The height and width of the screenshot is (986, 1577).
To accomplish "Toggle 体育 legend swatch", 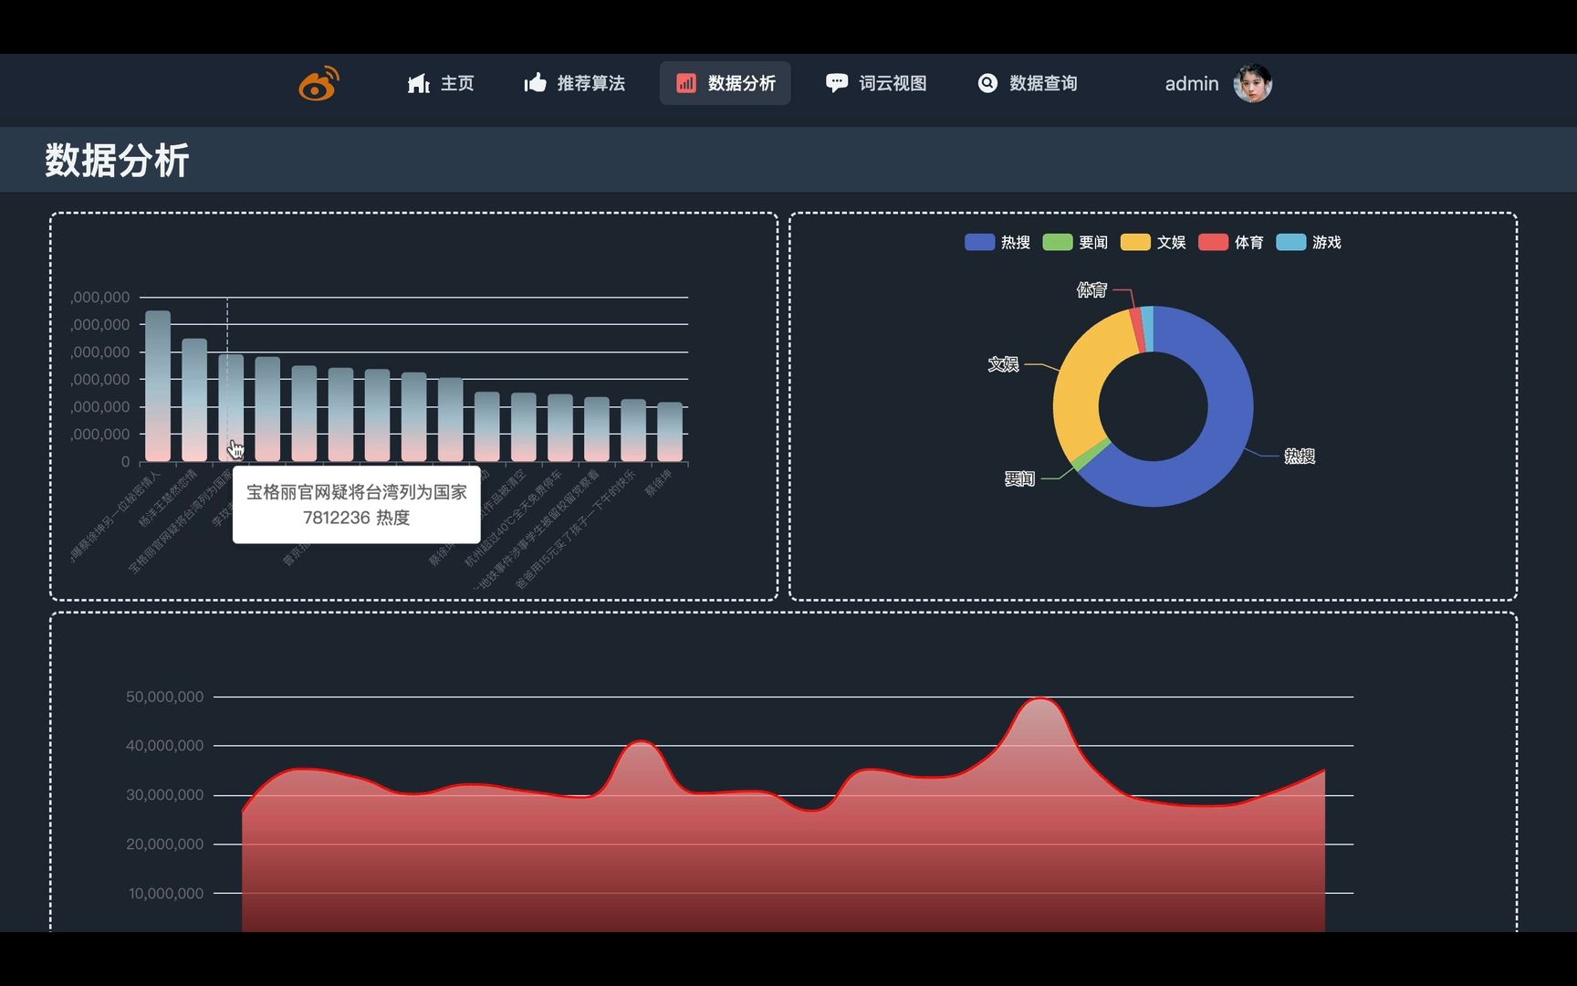I will point(1213,242).
